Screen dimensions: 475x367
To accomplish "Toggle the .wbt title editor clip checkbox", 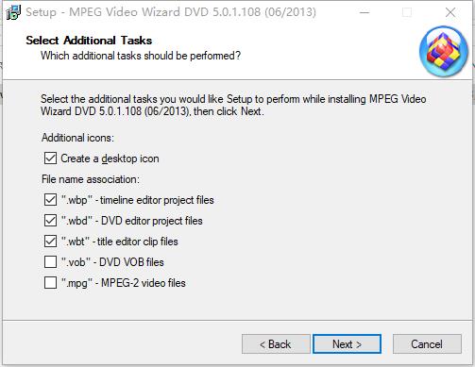I will click(50, 242).
